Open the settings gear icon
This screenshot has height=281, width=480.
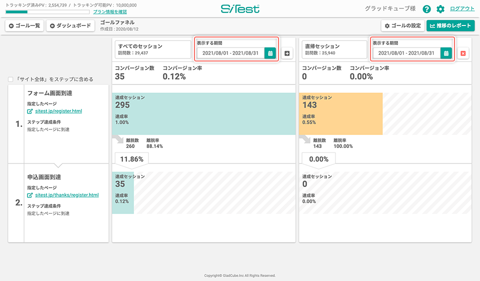(440, 9)
